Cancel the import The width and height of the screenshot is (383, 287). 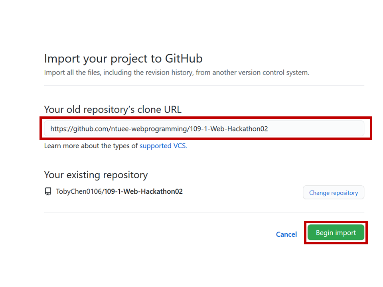click(286, 234)
